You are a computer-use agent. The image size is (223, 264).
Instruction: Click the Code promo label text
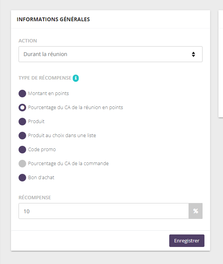tap(42, 150)
